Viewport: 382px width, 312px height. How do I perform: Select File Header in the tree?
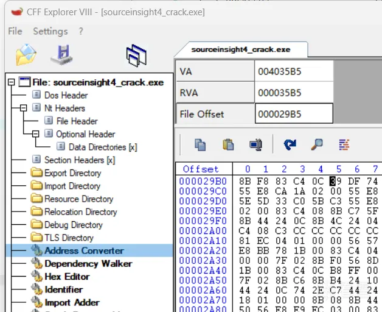tap(77, 121)
